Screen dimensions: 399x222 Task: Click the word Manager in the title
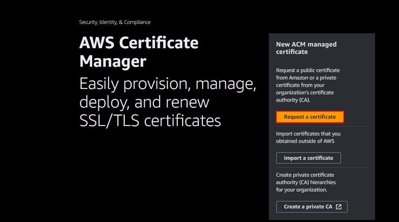[x=112, y=61]
